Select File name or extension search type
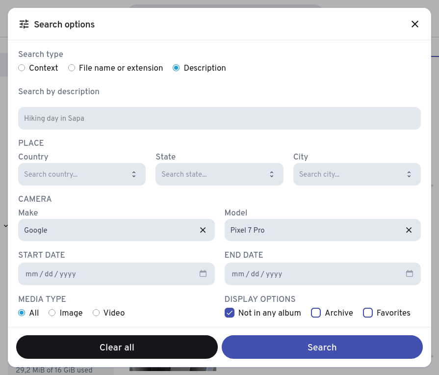The height and width of the screenshot is (375, 439). pyautogui.click(x=72, y=68)
